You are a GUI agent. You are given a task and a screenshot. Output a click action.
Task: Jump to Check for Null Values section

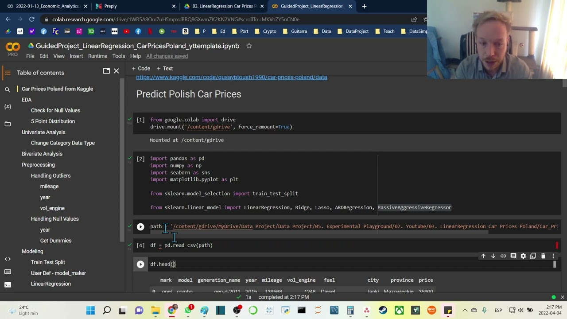55,110
